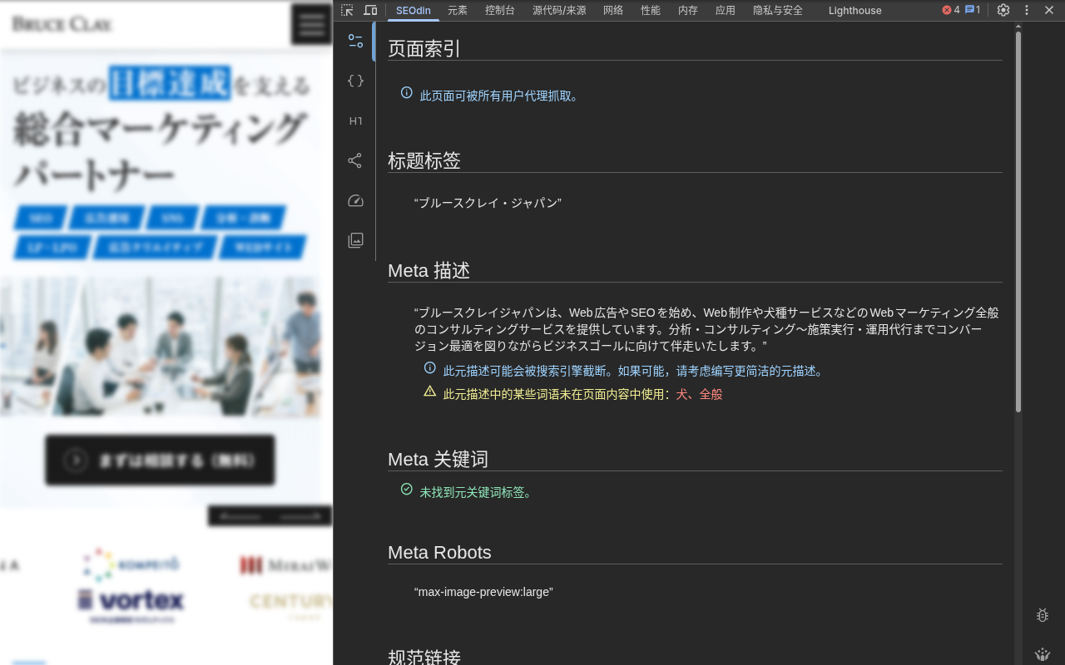The height and width of the screenshot is (665, 1065).
Task: Open the speedometer performance icon
Action: pos(355,200)
